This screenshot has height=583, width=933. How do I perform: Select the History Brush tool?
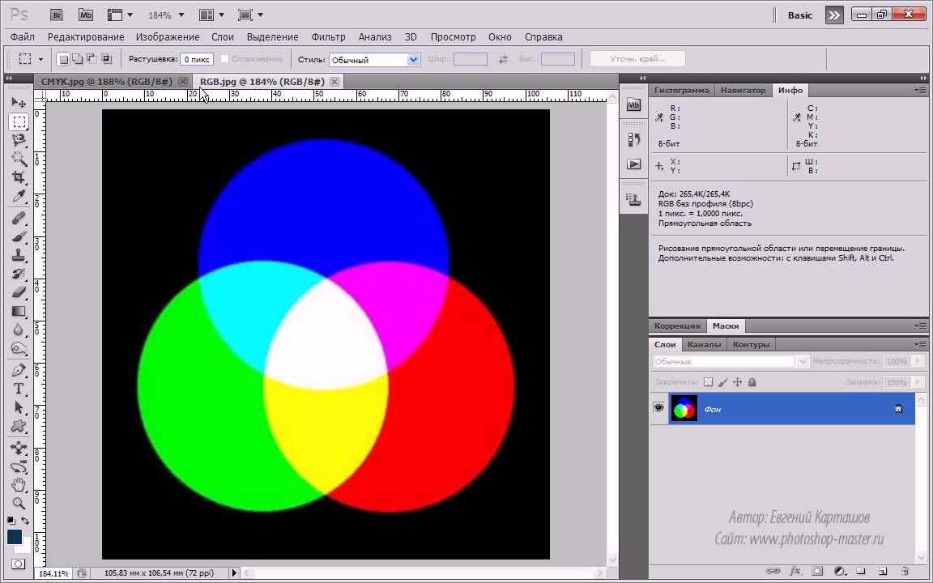click(x=19, y=274)
